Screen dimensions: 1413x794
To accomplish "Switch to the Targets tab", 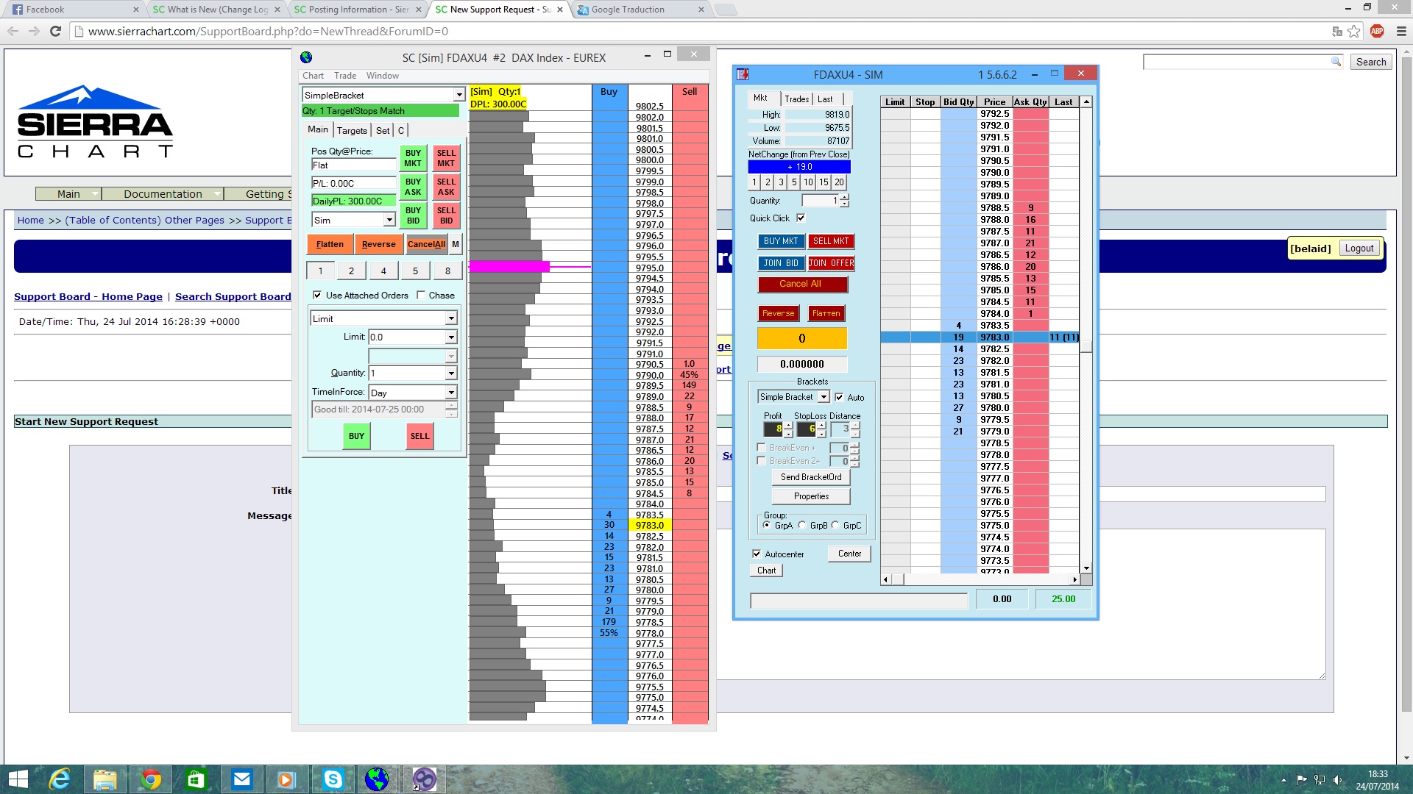I will [x=352, y=130].
